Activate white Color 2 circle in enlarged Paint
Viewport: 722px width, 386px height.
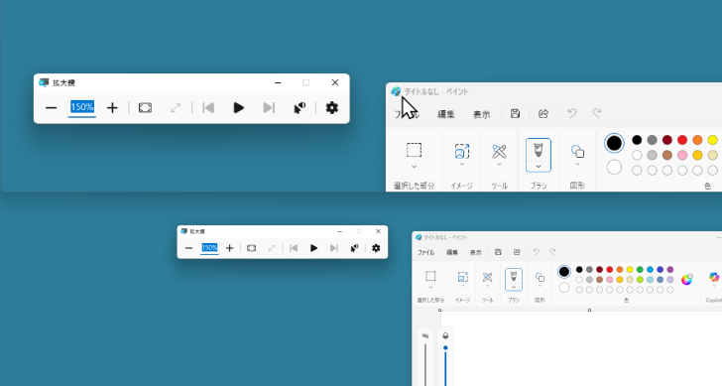pos(614,168)
